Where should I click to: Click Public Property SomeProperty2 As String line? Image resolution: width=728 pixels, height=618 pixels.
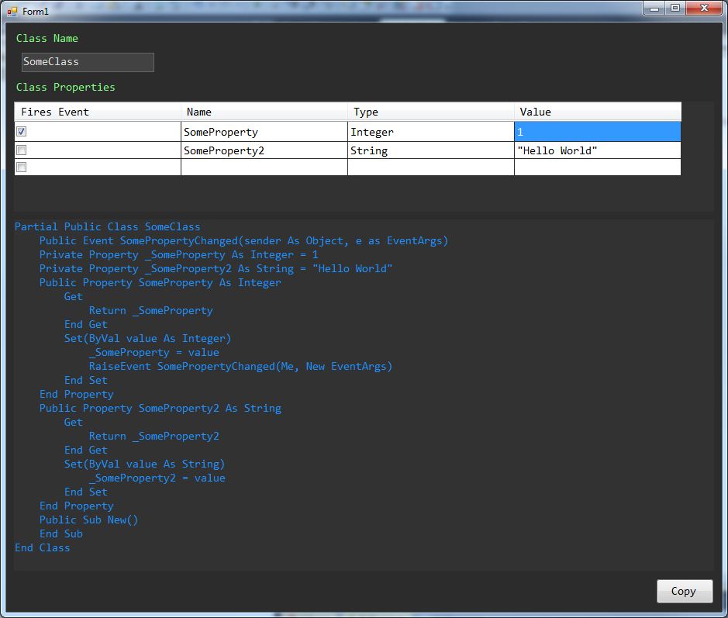(160, 408)
